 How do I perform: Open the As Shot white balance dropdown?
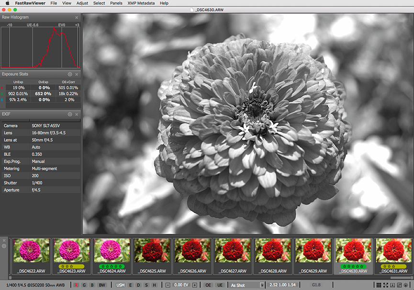(x=247, y=285)
